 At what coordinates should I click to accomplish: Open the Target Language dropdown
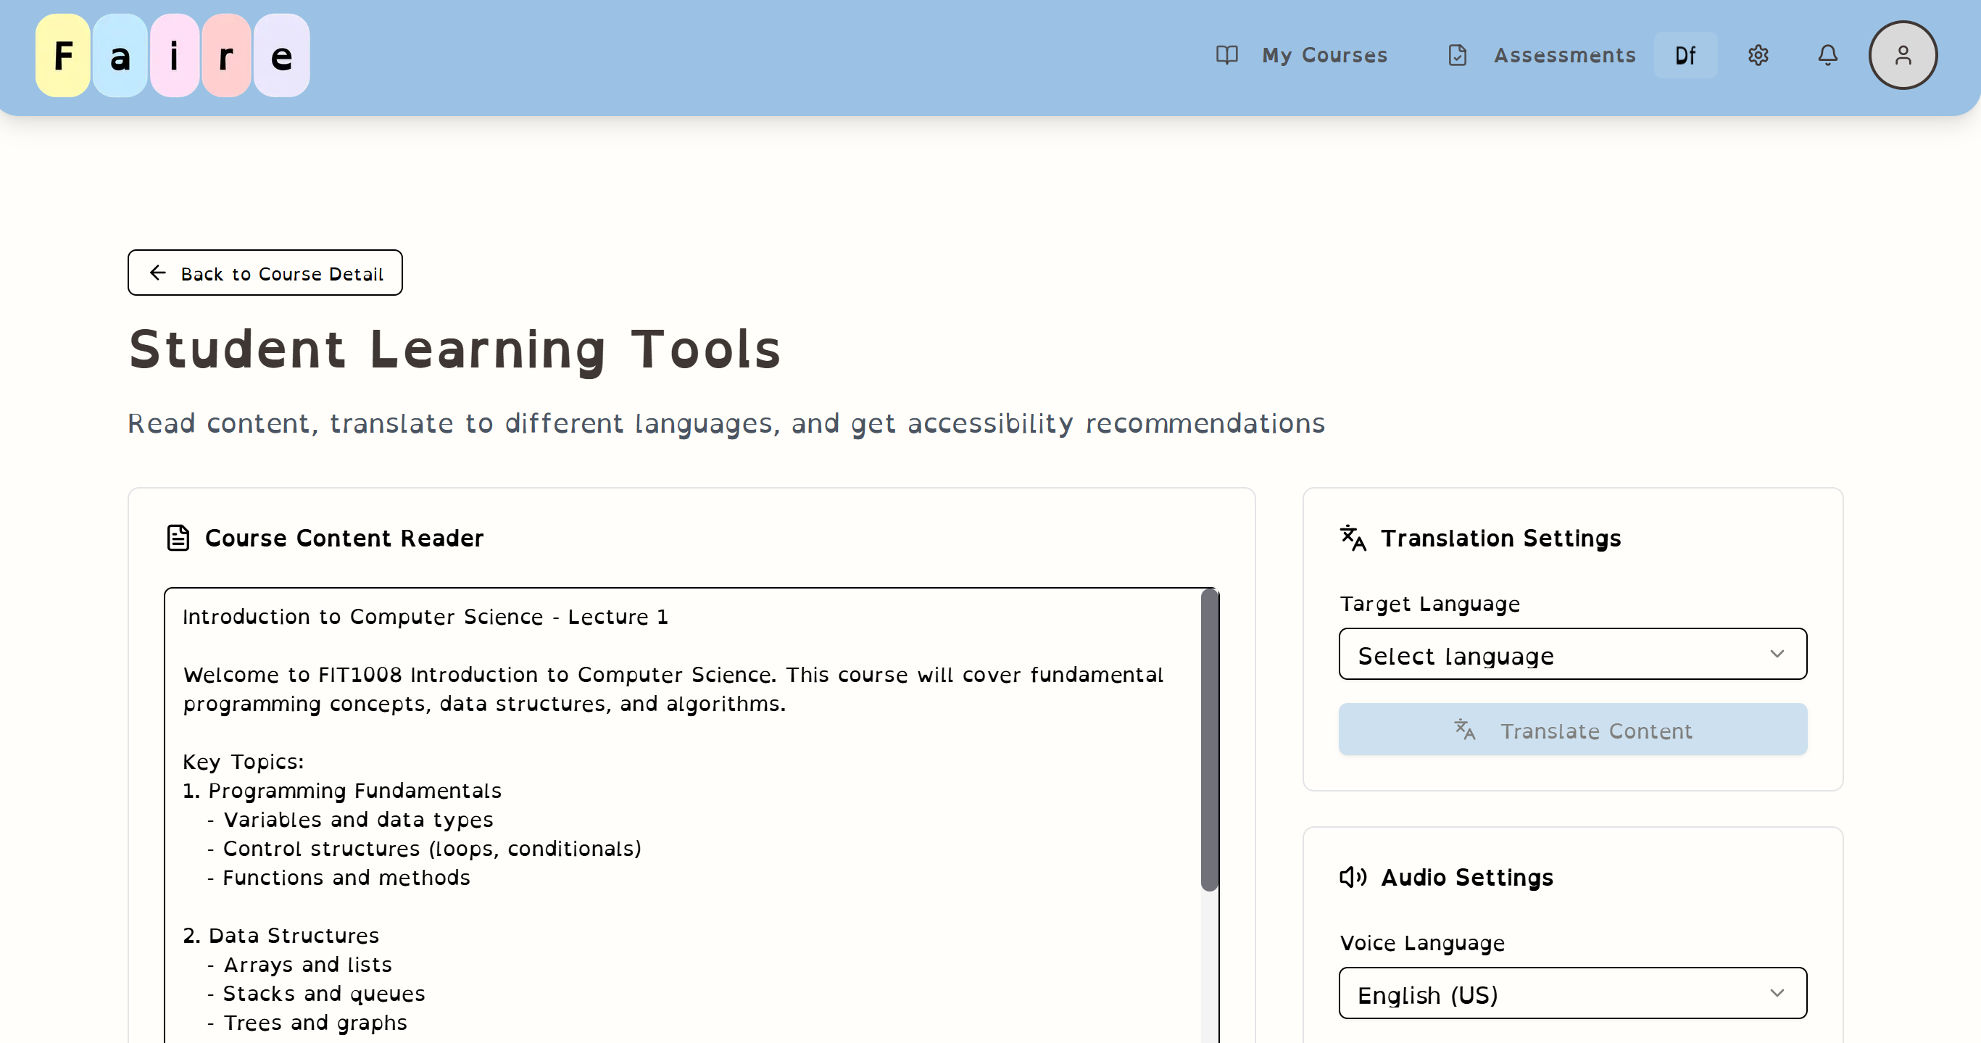1572,655
